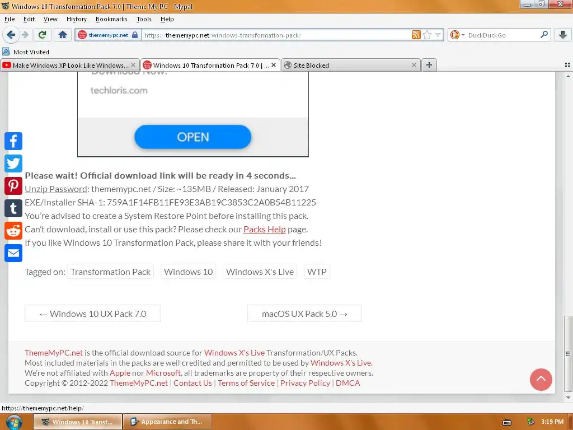Share on Tumblr via sidebar icon
573x430 pixels.
click(13, 208)
